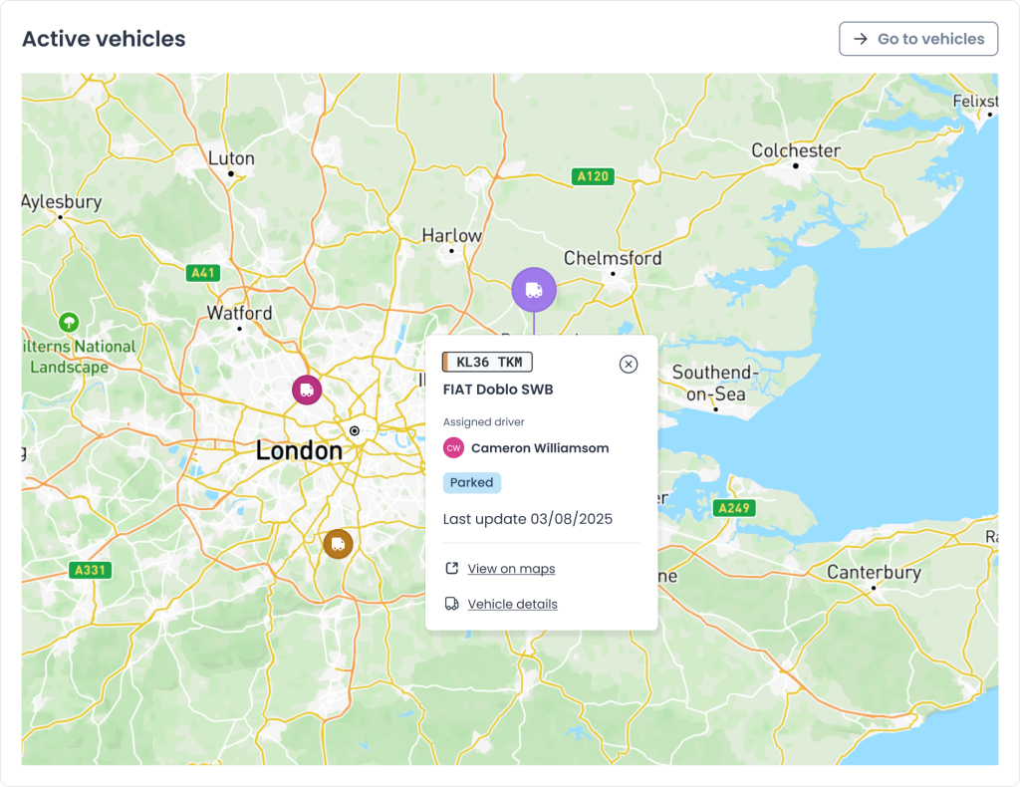The width and height of the screenshot is (1020, 787).
Task: Click the van icon beside Vehicle details
Action: click(451, 604)
